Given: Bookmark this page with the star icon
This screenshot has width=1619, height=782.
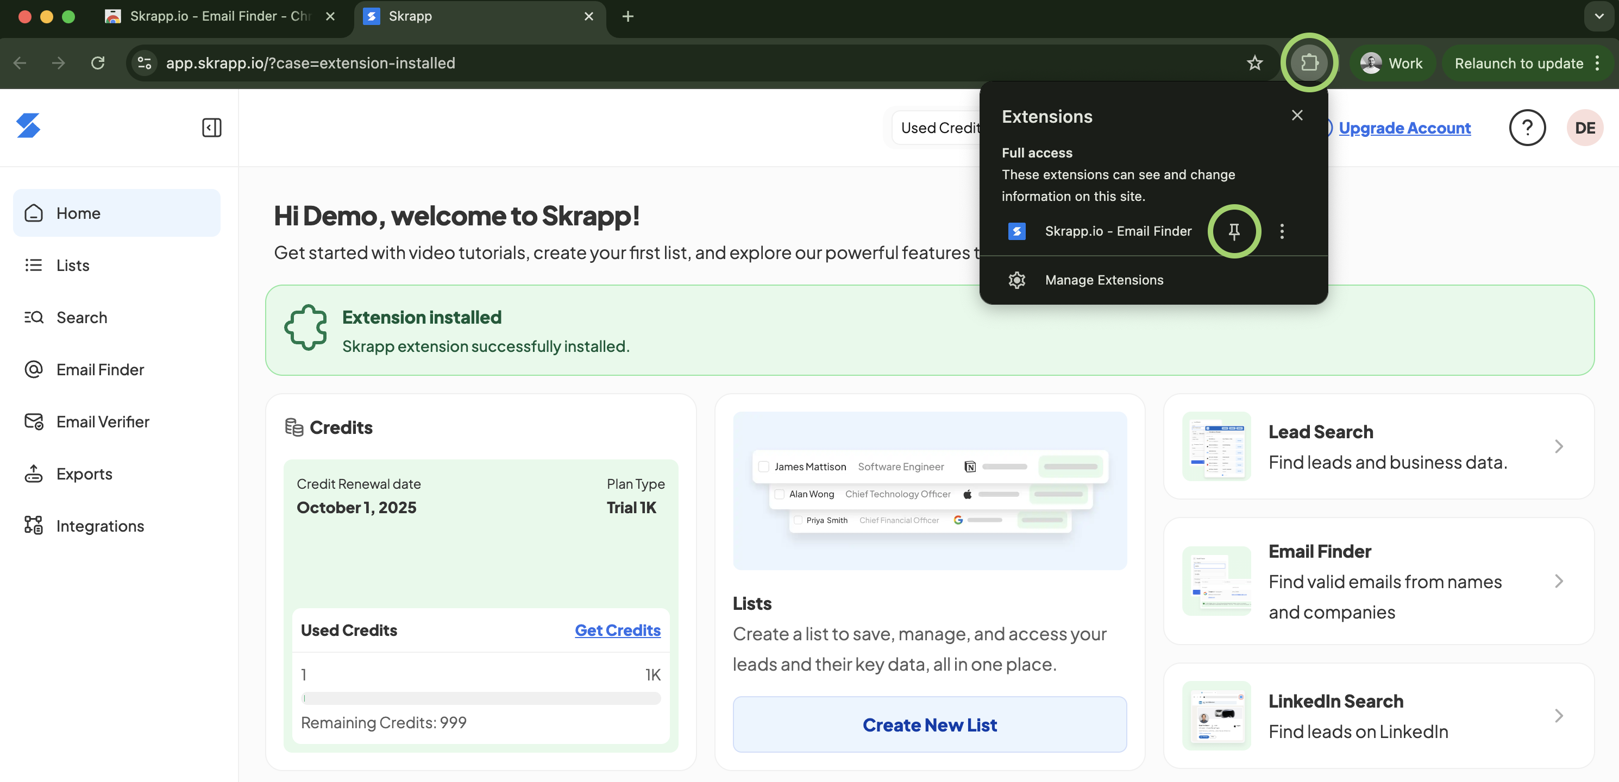Looking at the screenshot, I should (x=1254, y=63).
